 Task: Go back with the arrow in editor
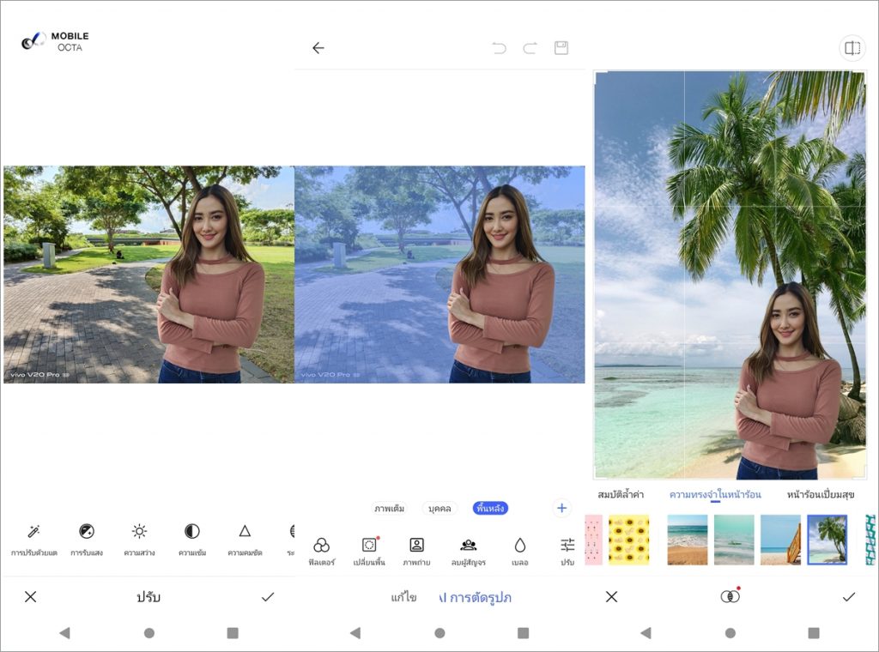pos(318,48)
